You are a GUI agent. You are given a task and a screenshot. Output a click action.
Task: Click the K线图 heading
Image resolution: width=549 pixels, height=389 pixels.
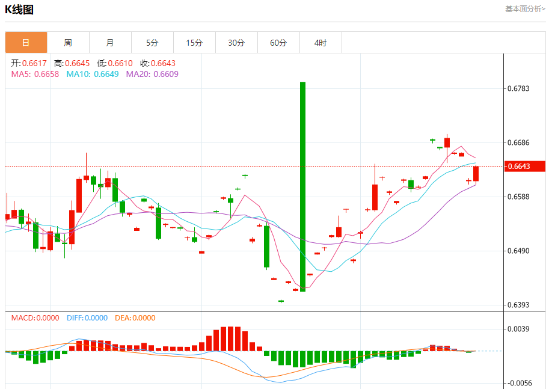point(19,10)
